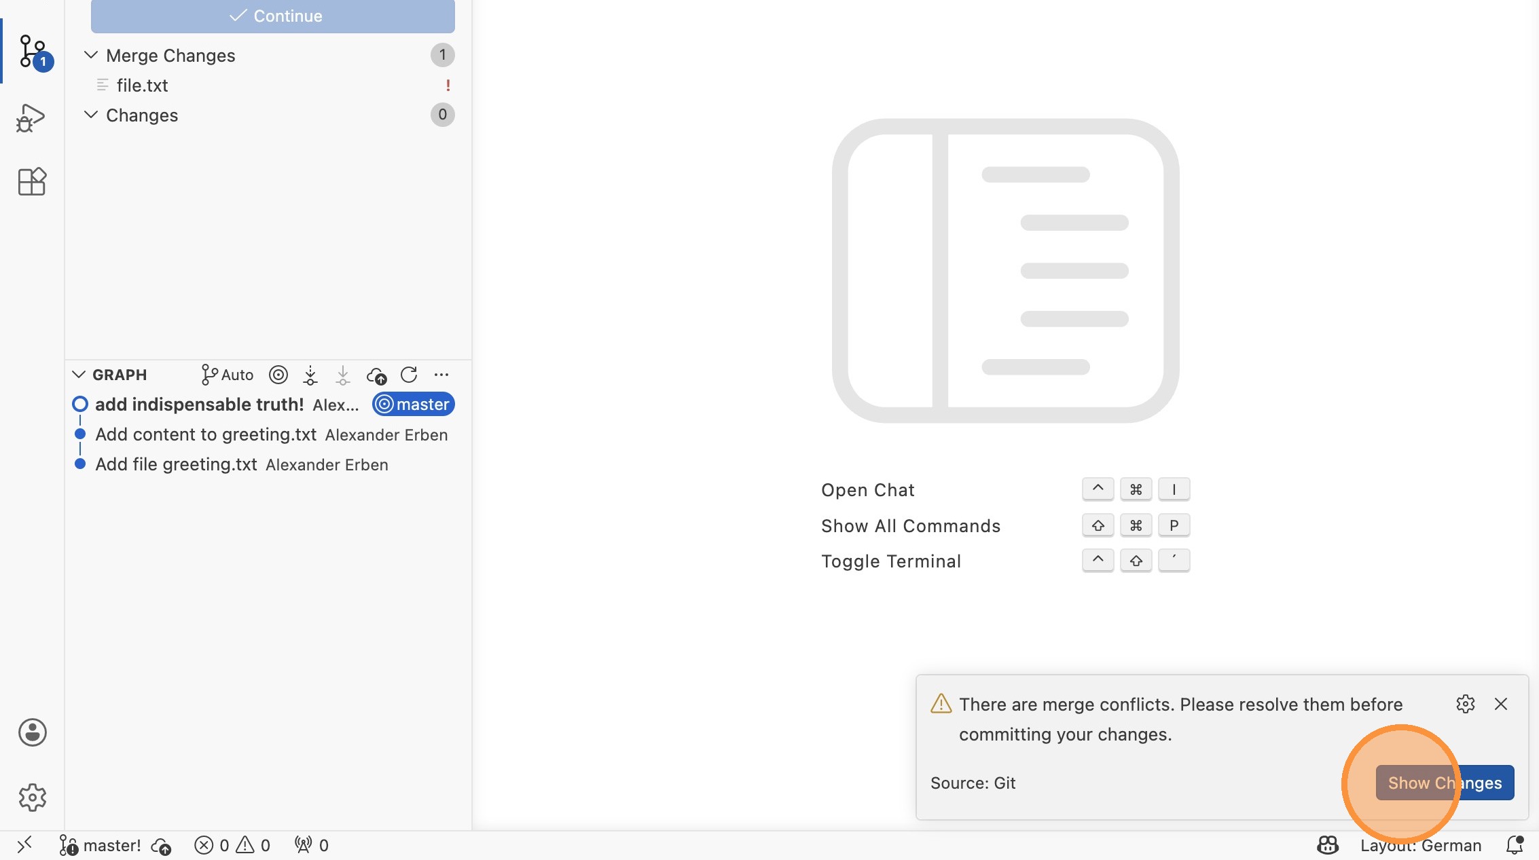Screen dimensions: 1539x860
Task: Collapse the Changes section
Action: [91, 115]
